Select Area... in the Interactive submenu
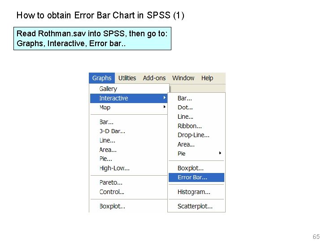Screen dimensions: 323x242 click(196, 144)
